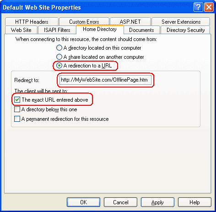
Task: Select 'A share located on another computer'
Action: 59,57
